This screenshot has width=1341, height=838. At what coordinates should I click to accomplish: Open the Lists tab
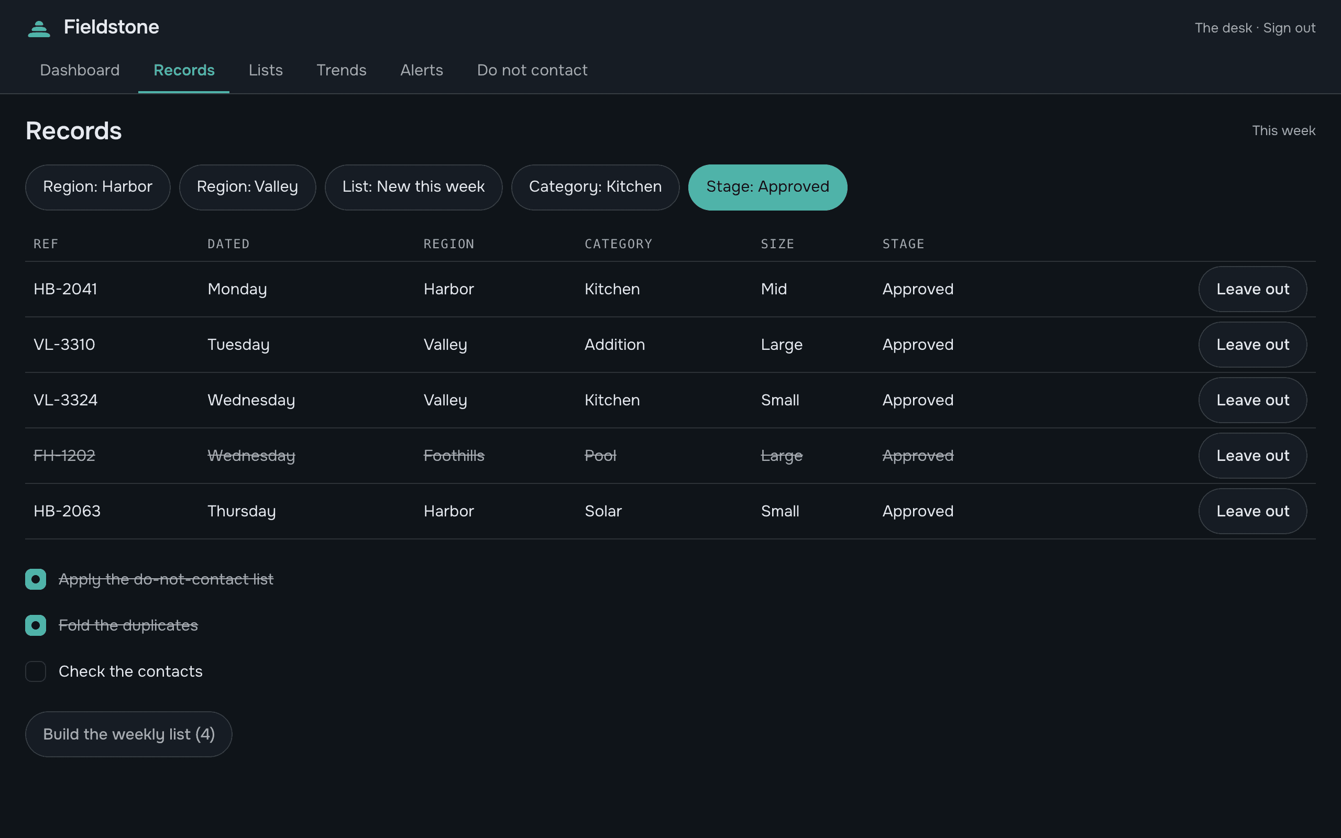pos(266,70)
